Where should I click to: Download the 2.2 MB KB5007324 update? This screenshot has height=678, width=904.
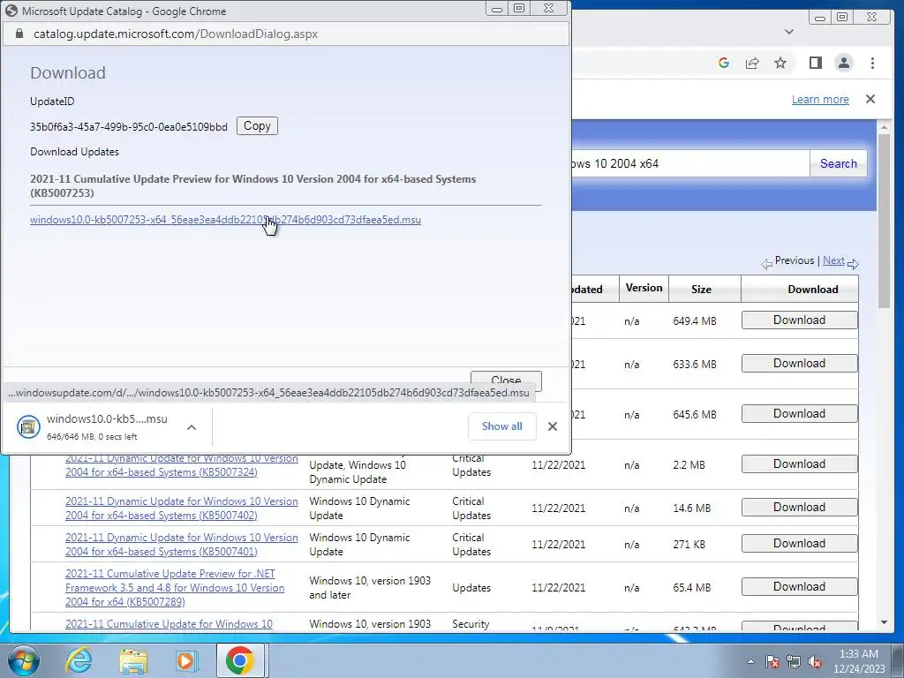799,463
